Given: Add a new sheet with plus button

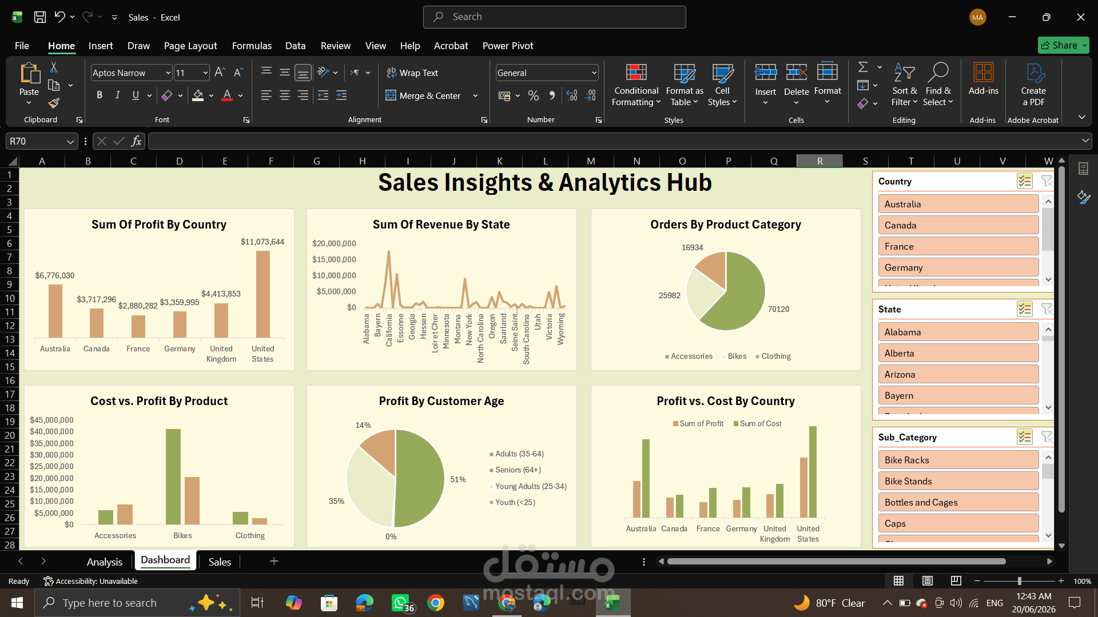Looking at the screenshot, I should (x=274, y=562).
